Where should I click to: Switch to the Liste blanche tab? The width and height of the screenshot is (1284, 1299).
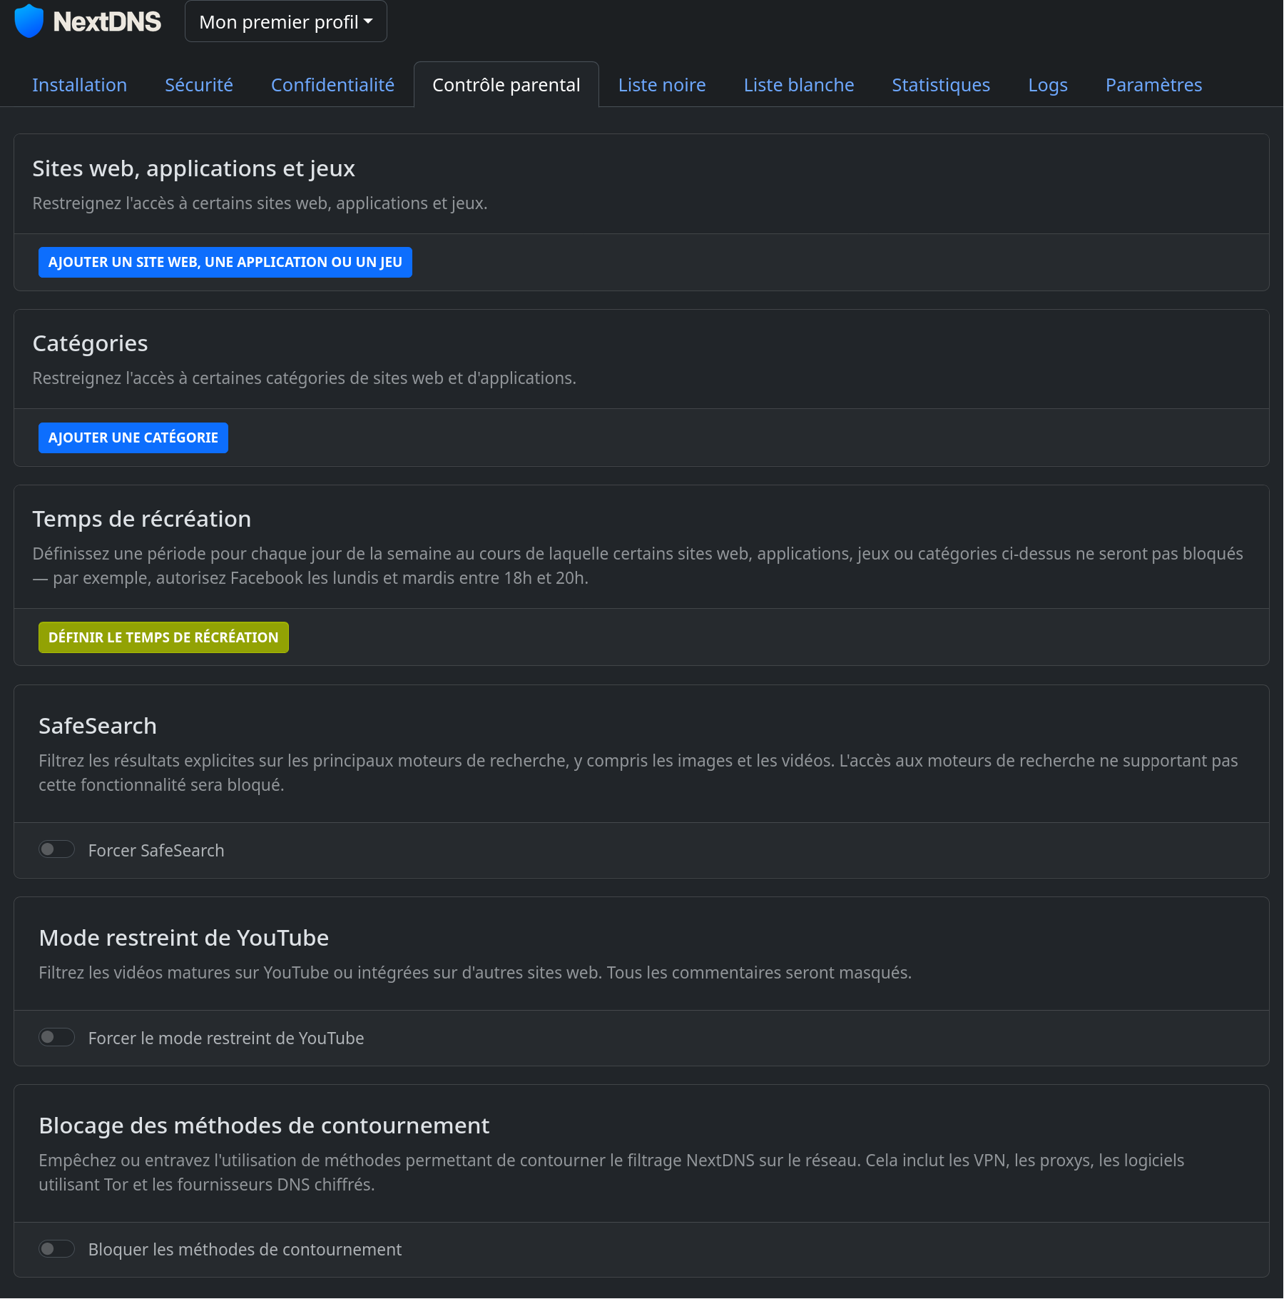(x=798, y=85)
